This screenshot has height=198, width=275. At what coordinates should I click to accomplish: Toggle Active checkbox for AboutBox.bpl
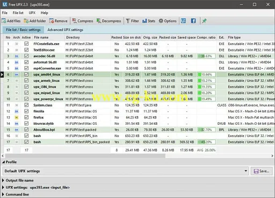[26, 130]
